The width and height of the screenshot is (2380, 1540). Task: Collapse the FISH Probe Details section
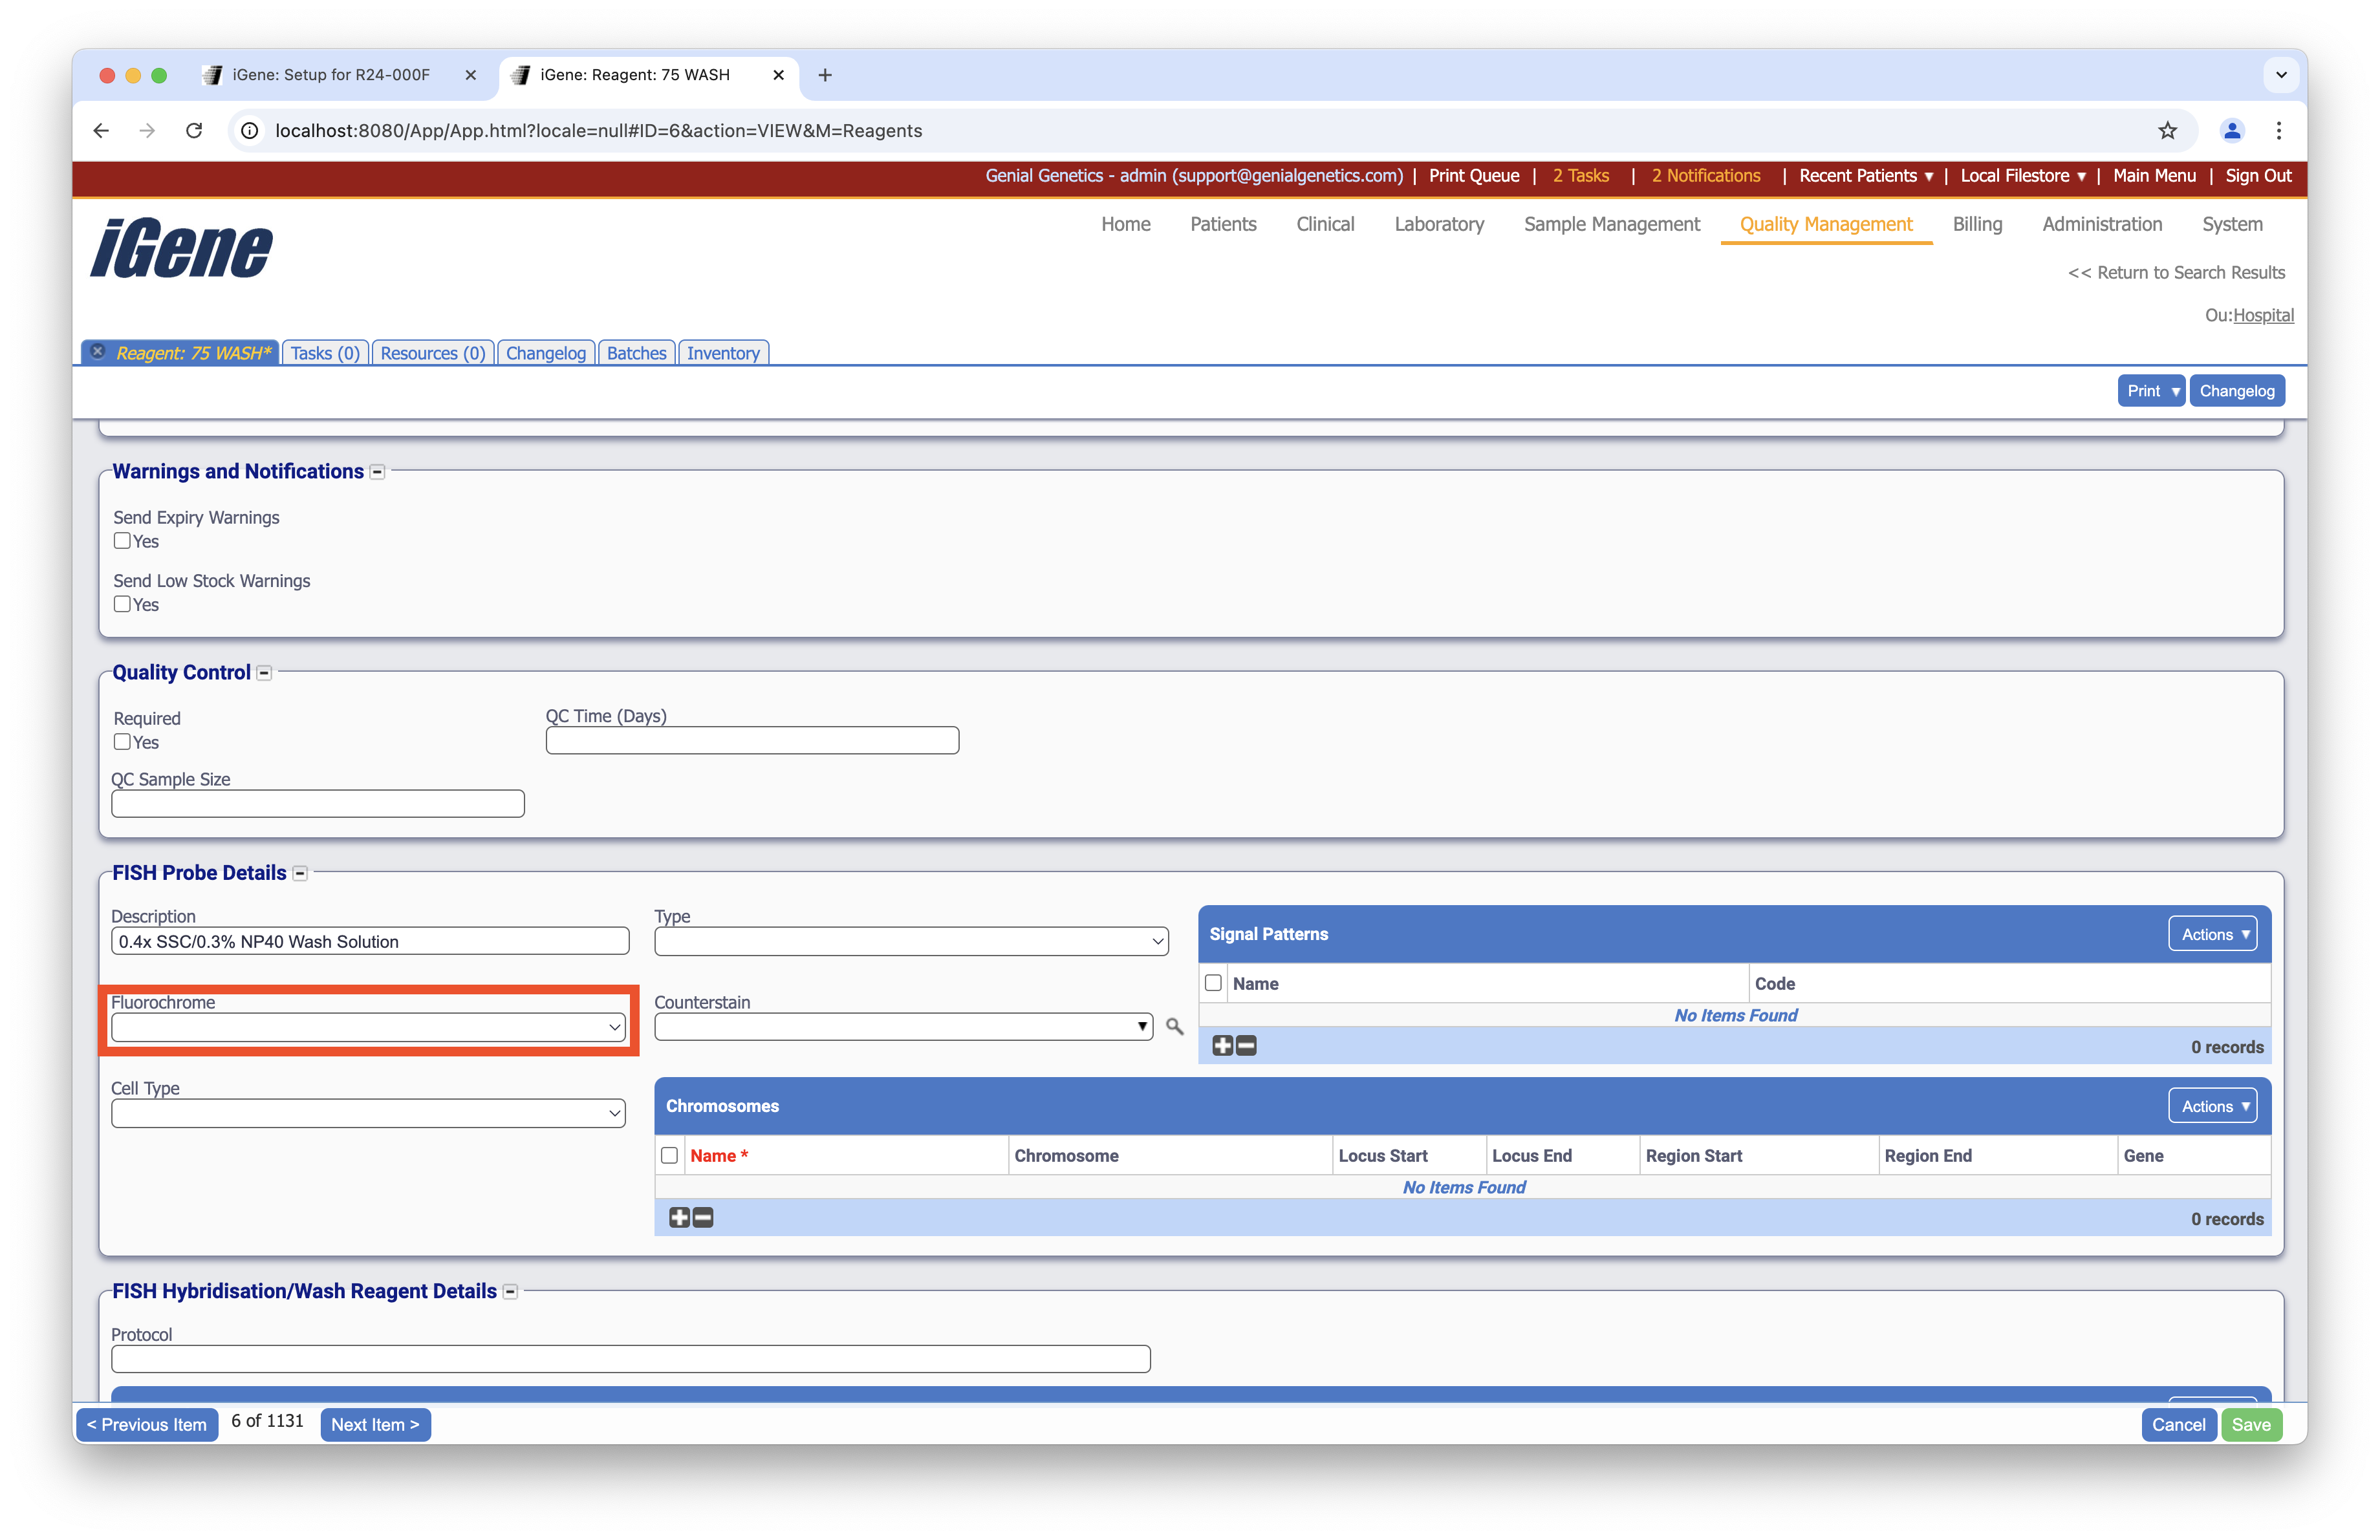(x=300, y=873)
